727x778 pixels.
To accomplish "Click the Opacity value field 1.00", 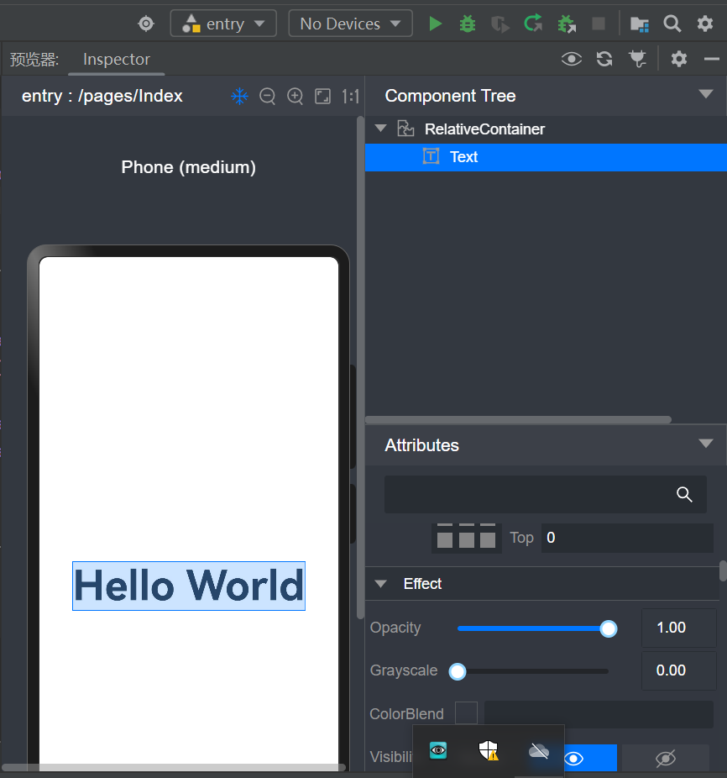I will tap(679, 628).
